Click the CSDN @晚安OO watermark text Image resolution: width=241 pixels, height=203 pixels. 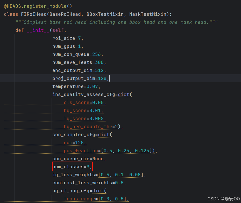tap(223, 199)
